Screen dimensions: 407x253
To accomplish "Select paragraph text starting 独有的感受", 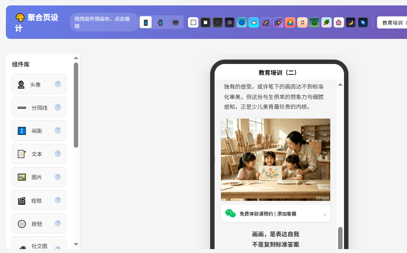I will click(274, 97).
